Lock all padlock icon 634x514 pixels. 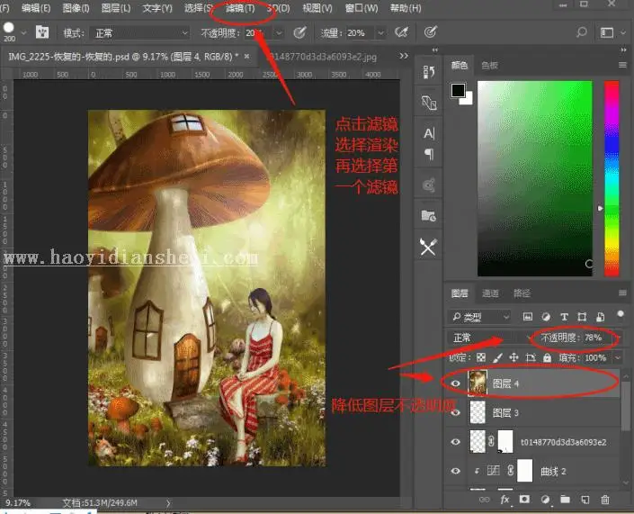547,357
